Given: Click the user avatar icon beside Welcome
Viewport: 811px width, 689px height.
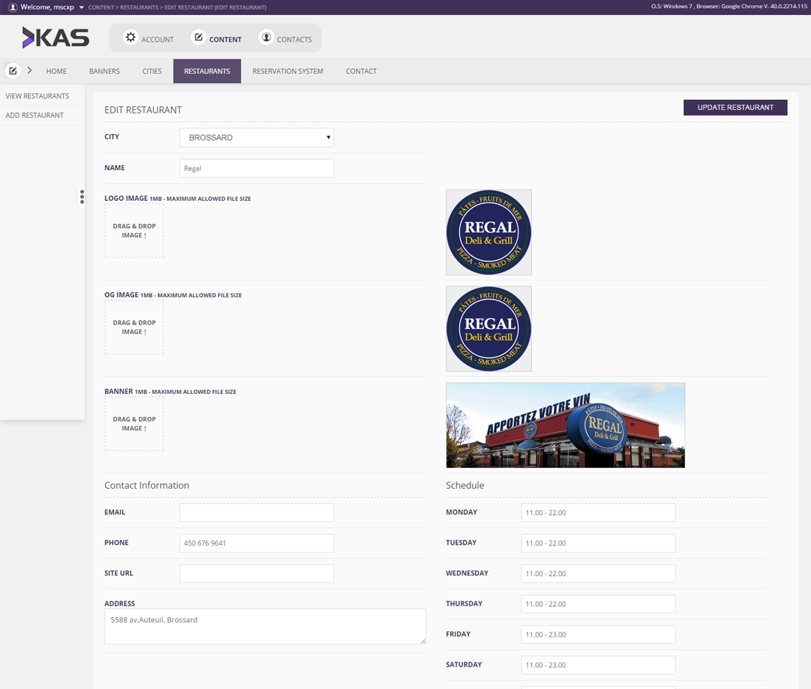Looking at the screenshot, I should click(13, 7).
